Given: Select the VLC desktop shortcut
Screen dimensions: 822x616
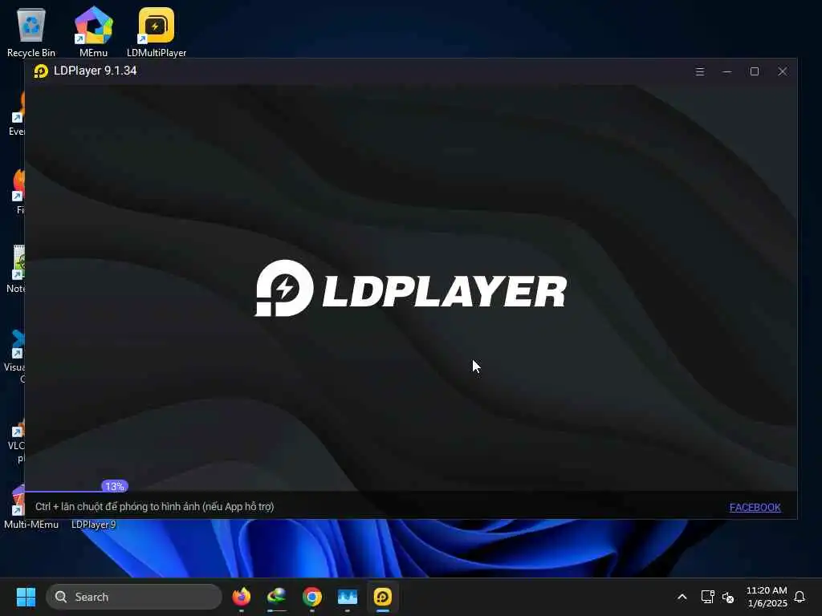Looking at the screenshot, I should 18,440.
